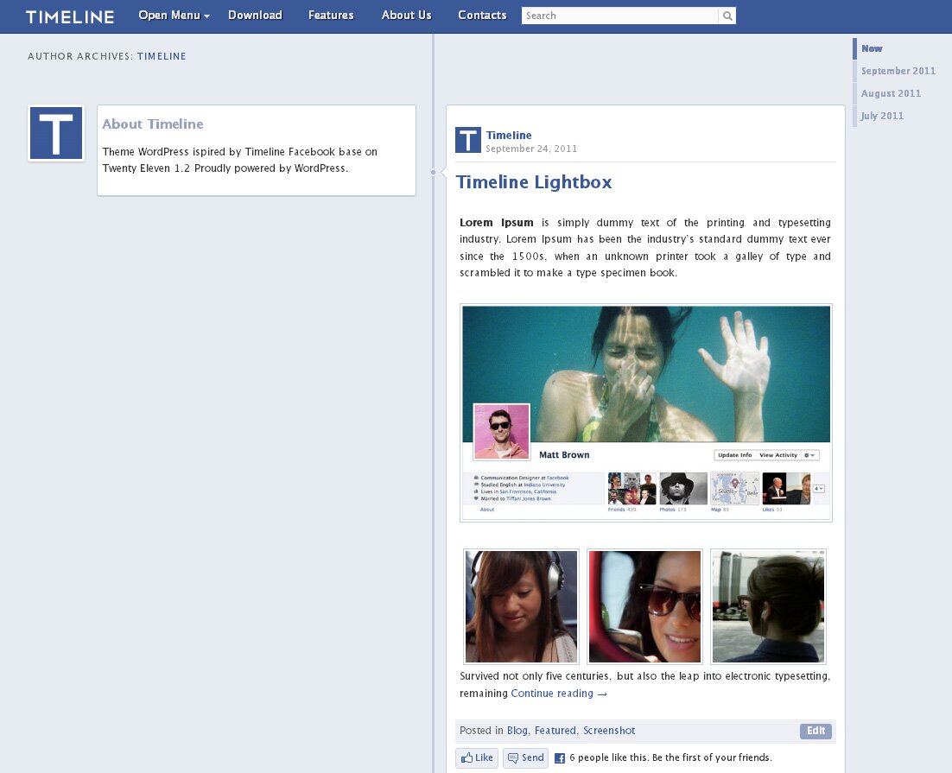952x773 pixels.
Task: Click the Continue reading link
Action: [x=559, y=694]
